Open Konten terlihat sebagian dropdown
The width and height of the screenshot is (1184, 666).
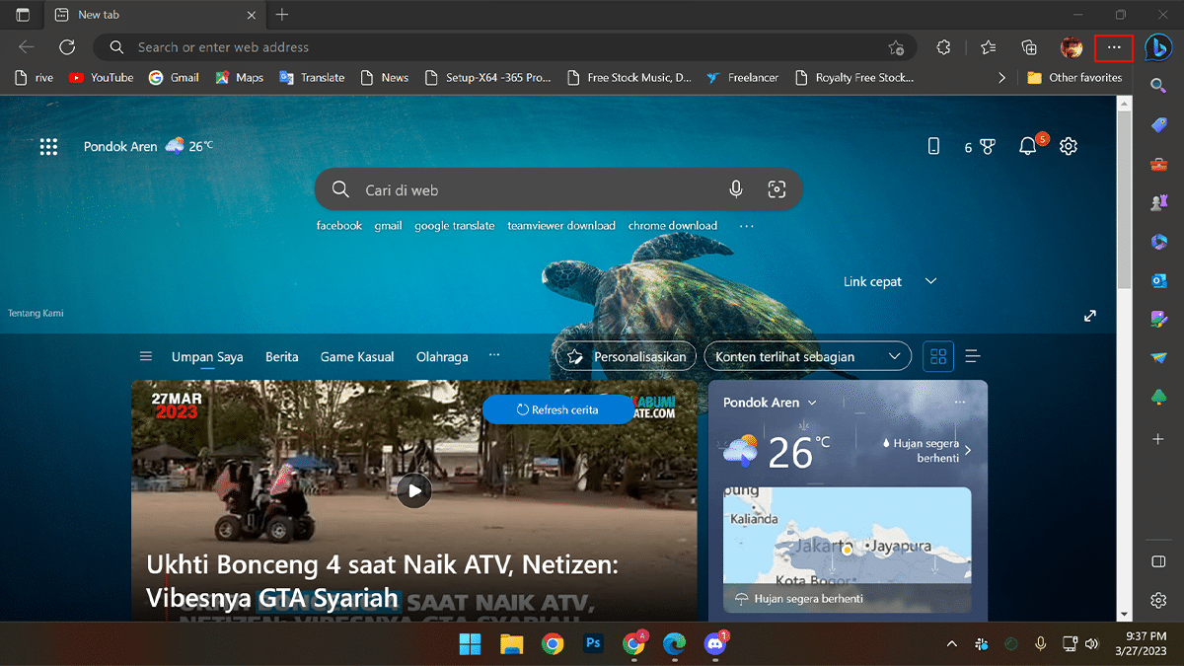point(807,356)
